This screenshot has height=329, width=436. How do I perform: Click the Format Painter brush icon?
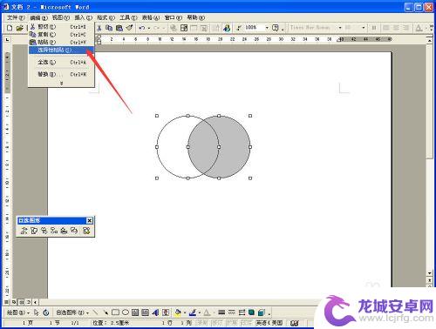pyautogui.click(x=129, y=28)
